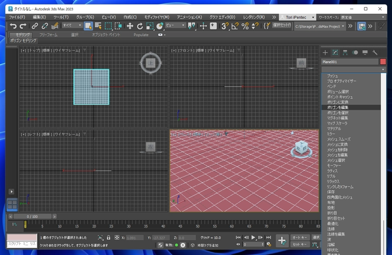Expand the toolbar overflow after project path
392x255 pixels.
[350, 26]
